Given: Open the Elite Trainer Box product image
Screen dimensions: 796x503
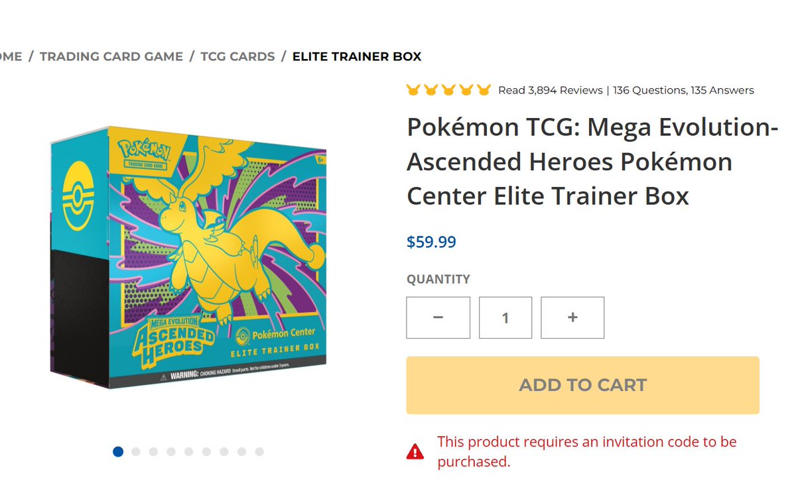Looking at the screenshot, I should [x=188, y=257].
